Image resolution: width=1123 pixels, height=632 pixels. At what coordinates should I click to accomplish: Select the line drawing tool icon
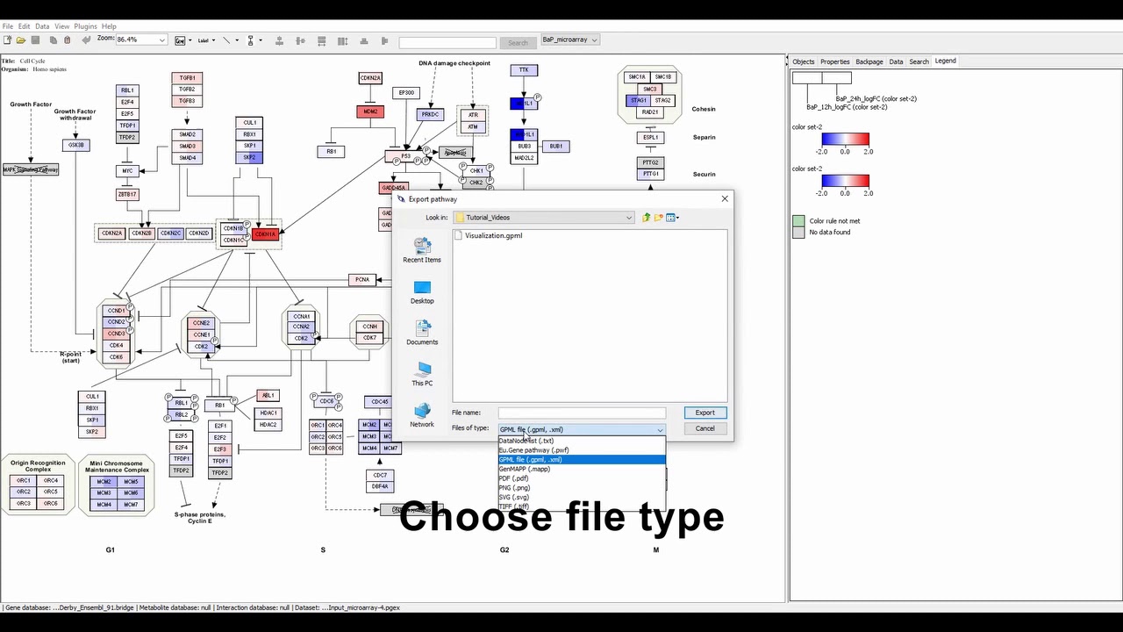tap(226, 40)
